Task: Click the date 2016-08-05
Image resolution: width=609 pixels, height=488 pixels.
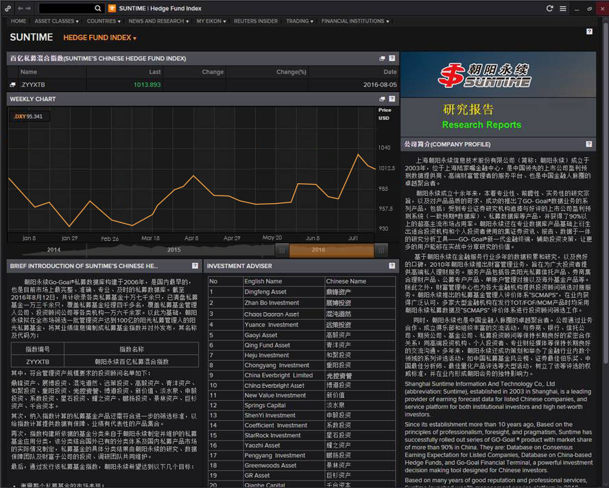Action: (x=380, y=84)
